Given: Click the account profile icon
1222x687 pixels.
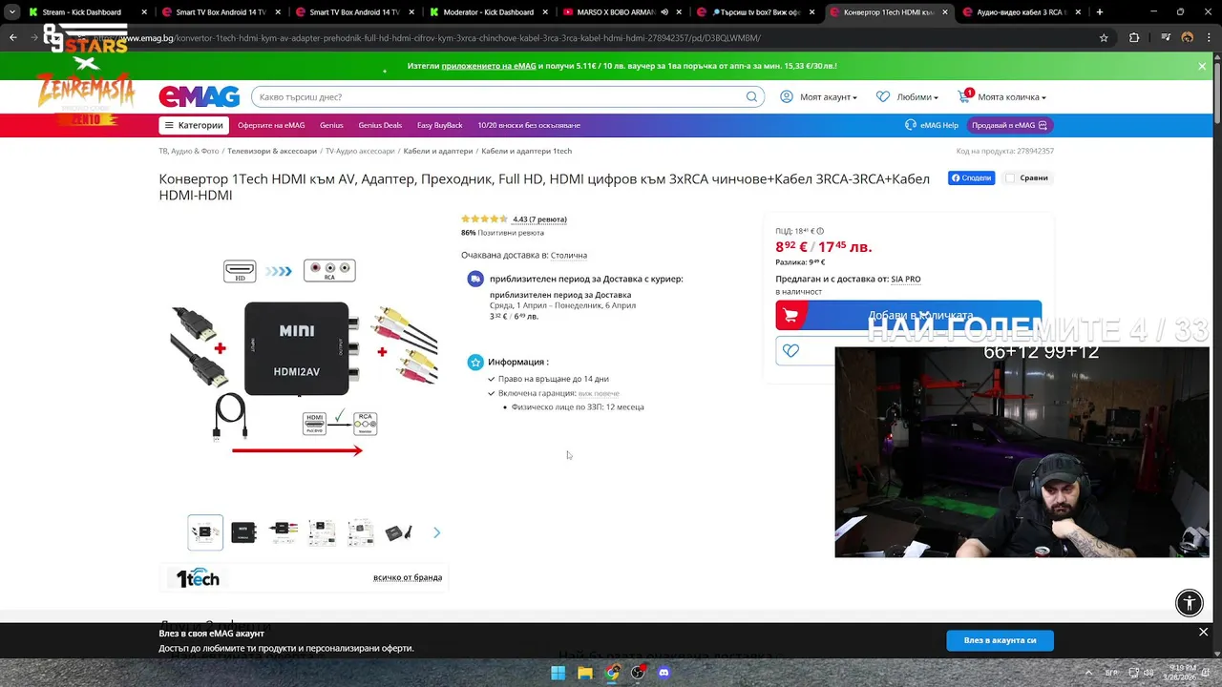Looking at the screenshot, I should pos(786,96).
